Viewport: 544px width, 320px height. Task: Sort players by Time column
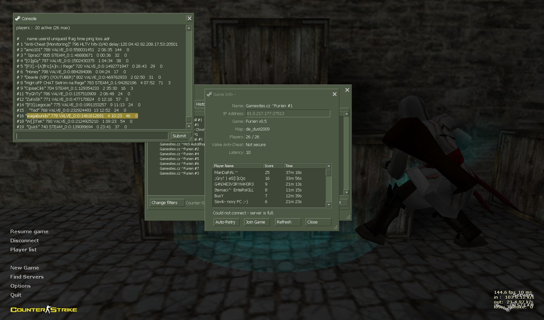[x=304, y=166]
